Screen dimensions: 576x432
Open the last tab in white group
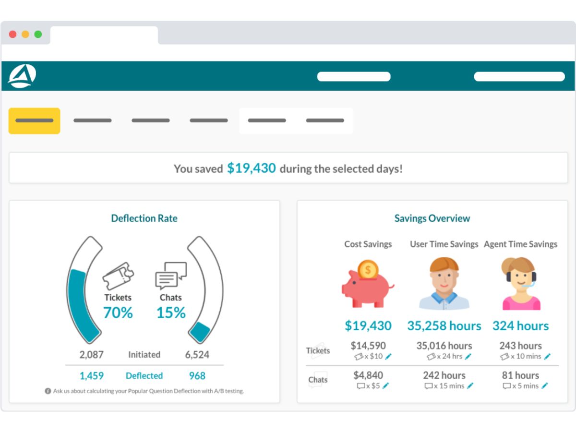pyautogui.click(x=325, y=120)
